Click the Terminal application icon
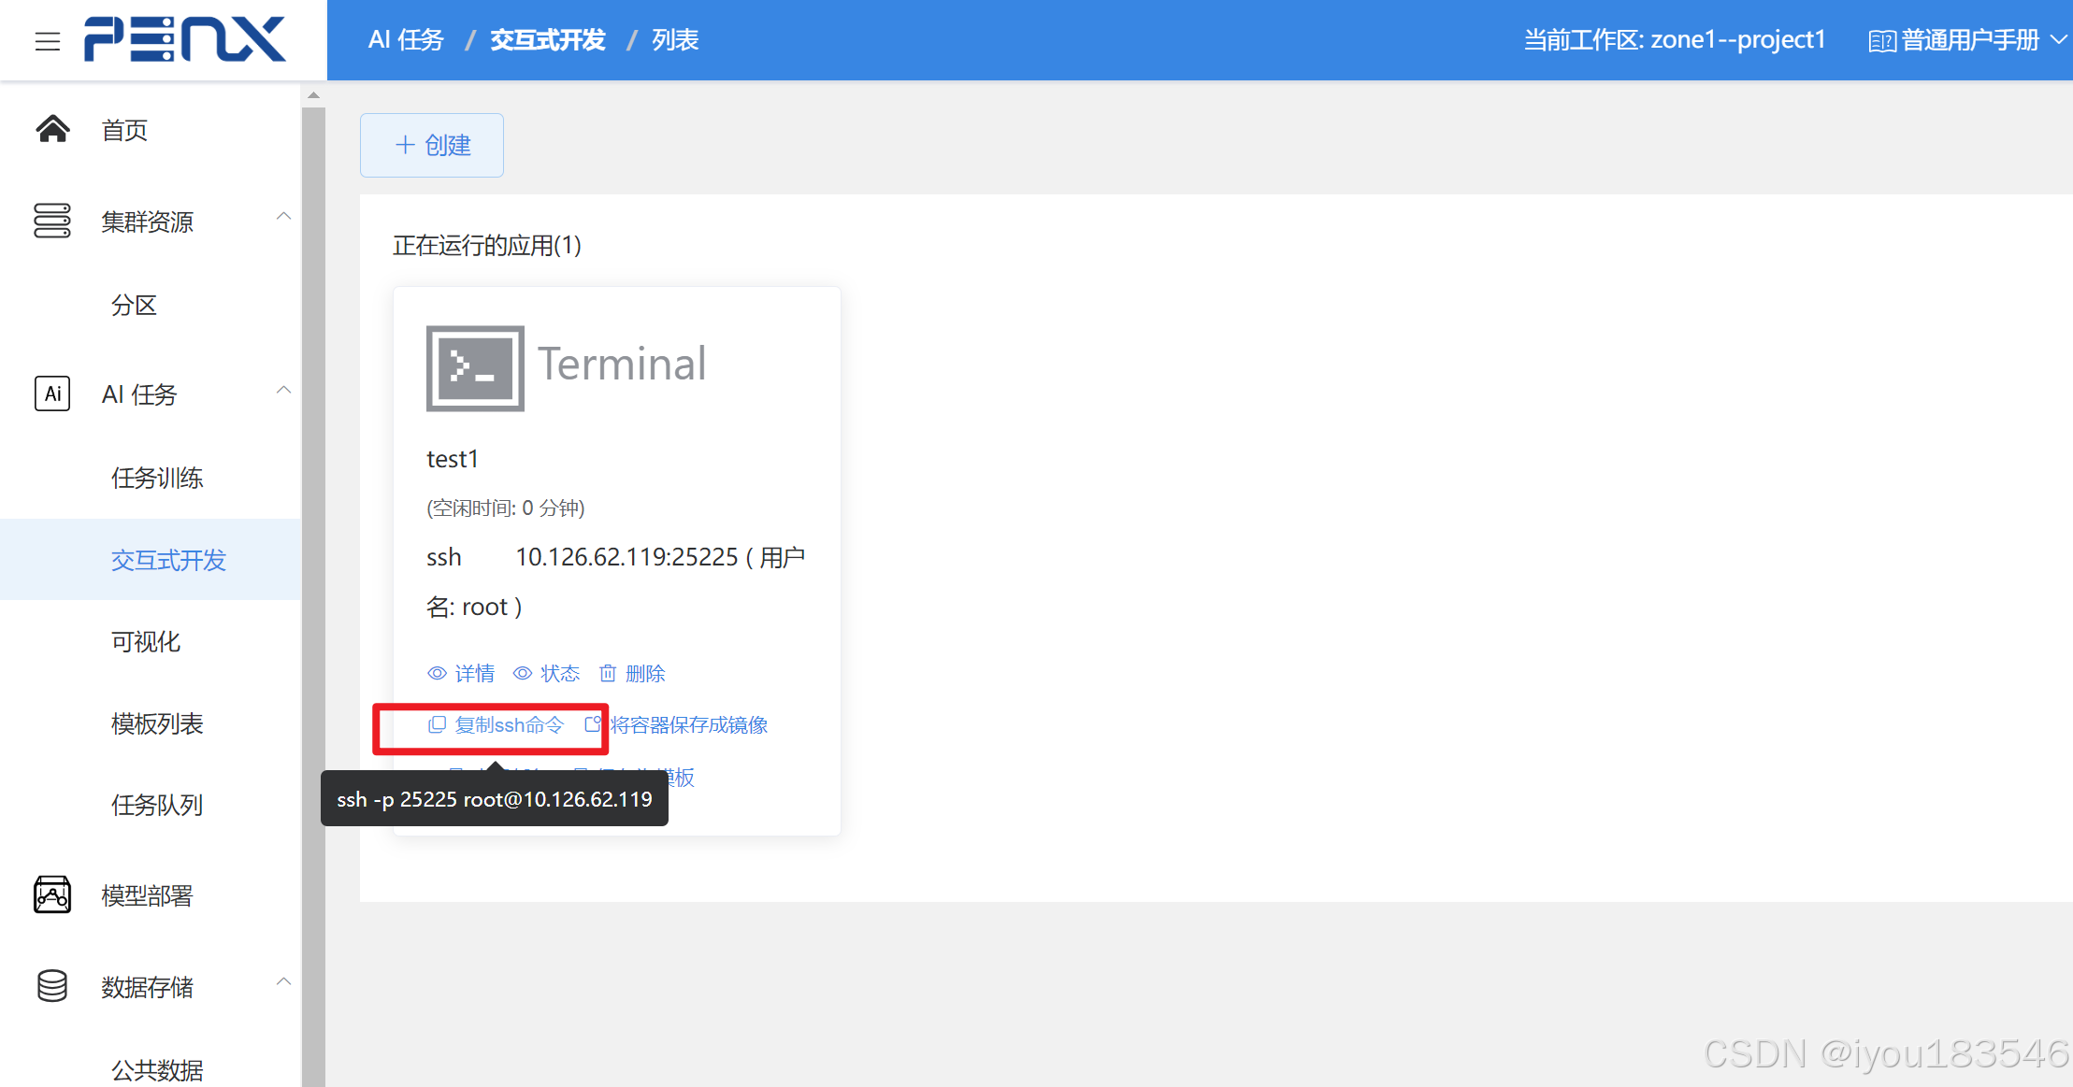2073x1087 pixels. click(x=475, y=367)
